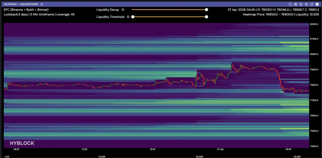Screen dimensions: 322x158
Task: Click the 82000.0 price axis label
Action: (314, 24)
